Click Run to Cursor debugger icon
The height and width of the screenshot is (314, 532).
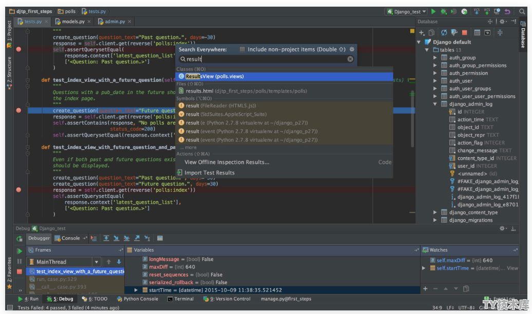click(147, 238)
